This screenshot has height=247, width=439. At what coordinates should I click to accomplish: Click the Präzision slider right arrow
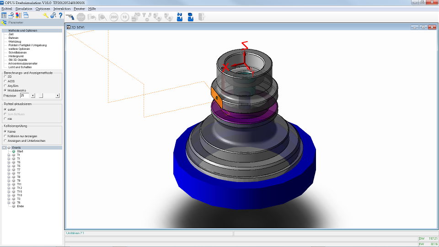point(58,96)
